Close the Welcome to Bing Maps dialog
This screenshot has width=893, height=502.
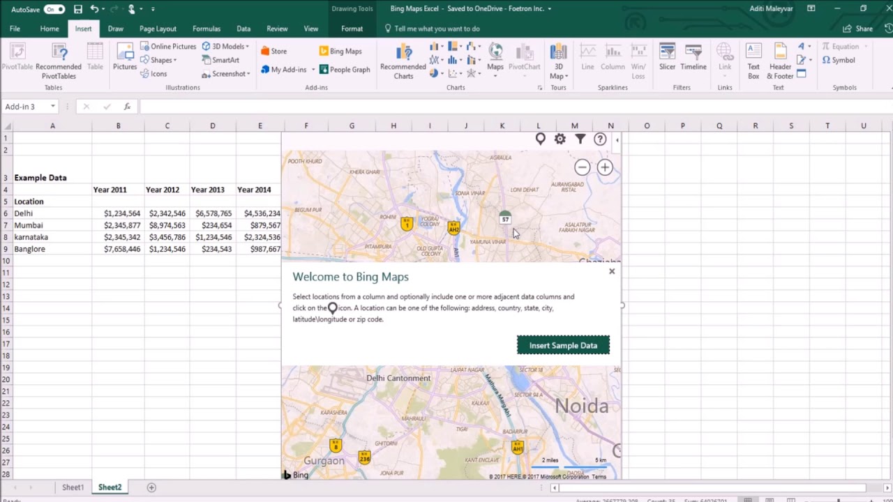(x=612, y=271)
